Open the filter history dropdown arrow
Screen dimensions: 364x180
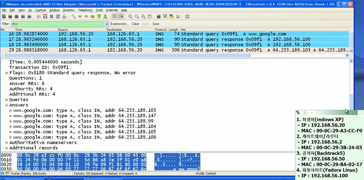pos(107,24)
